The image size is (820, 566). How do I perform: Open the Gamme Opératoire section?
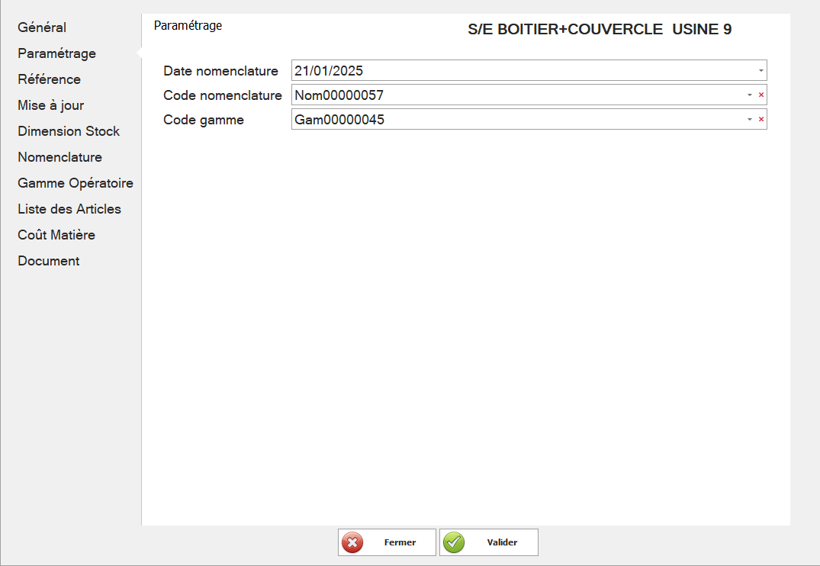76,183
